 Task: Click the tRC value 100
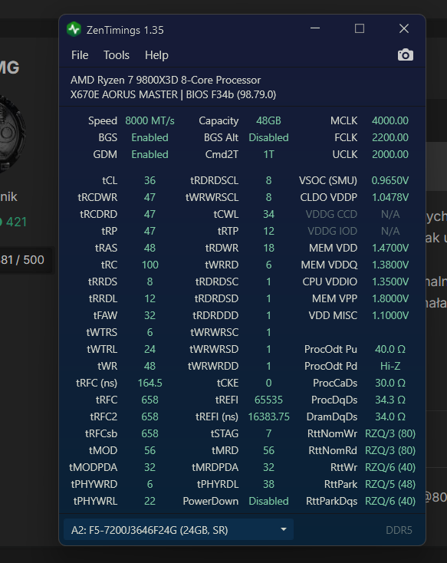pyautogui.click(x=150, y=265)
